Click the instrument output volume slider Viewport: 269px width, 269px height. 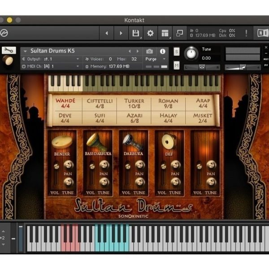tap(243, 67)
